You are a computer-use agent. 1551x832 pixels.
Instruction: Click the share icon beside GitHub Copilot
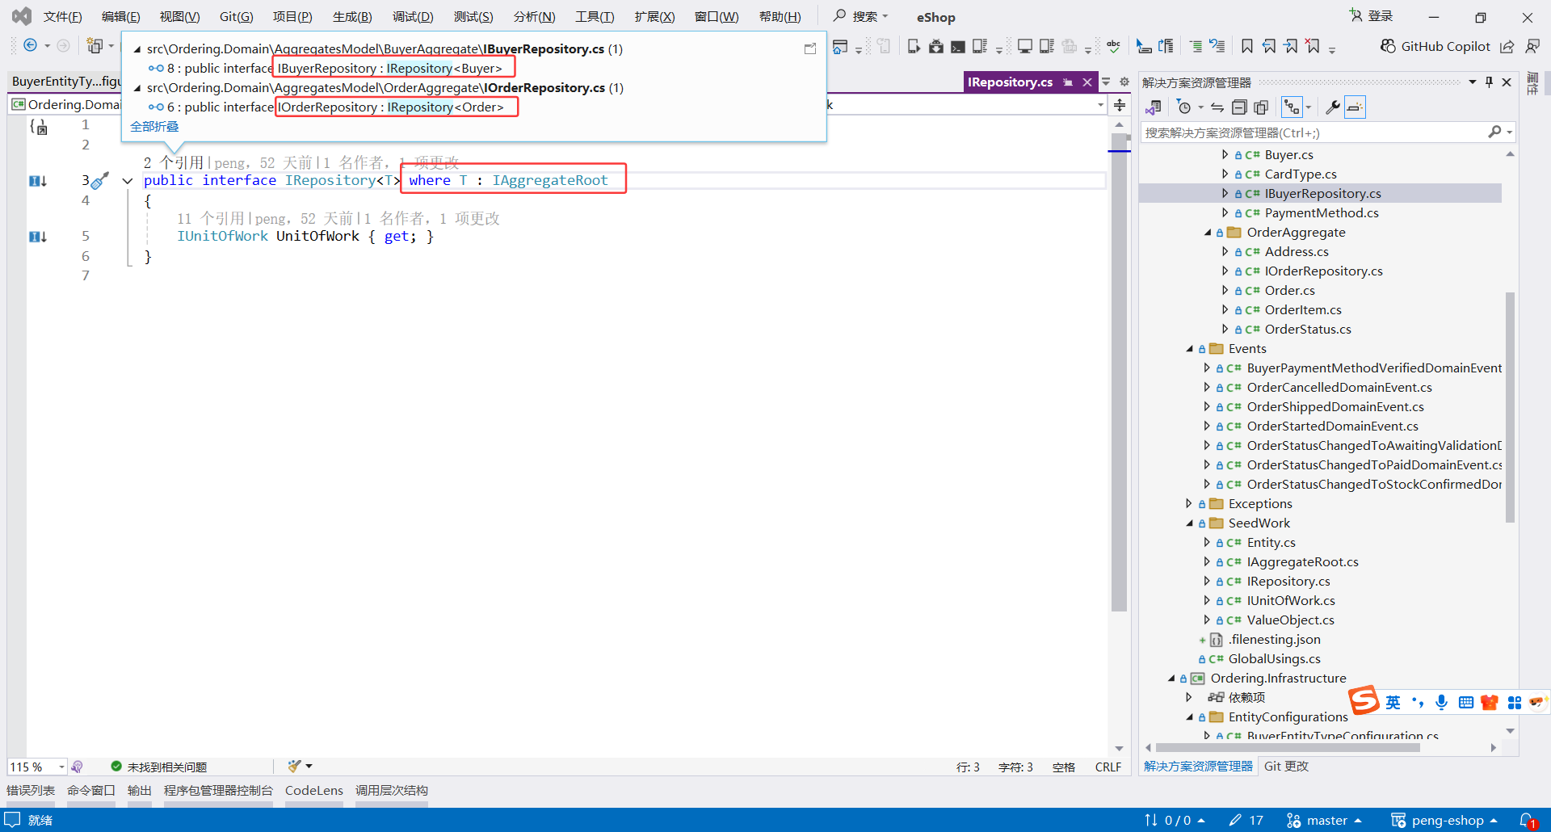[x=1507, y=47]
